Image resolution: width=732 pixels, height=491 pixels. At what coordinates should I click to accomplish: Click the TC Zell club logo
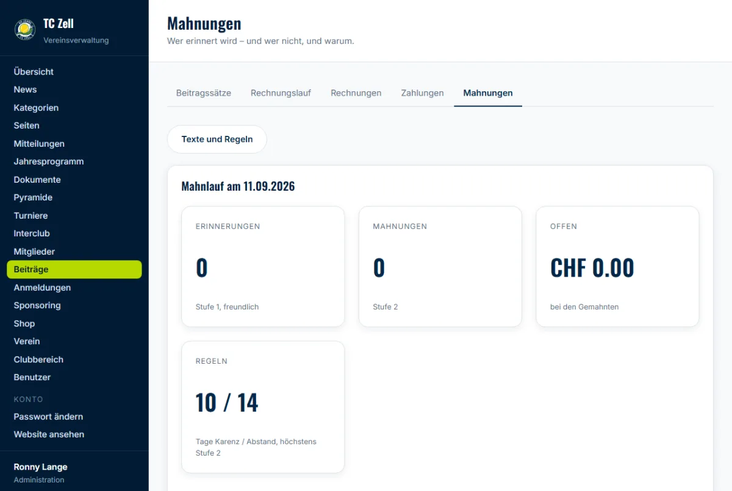click(25, 29)
